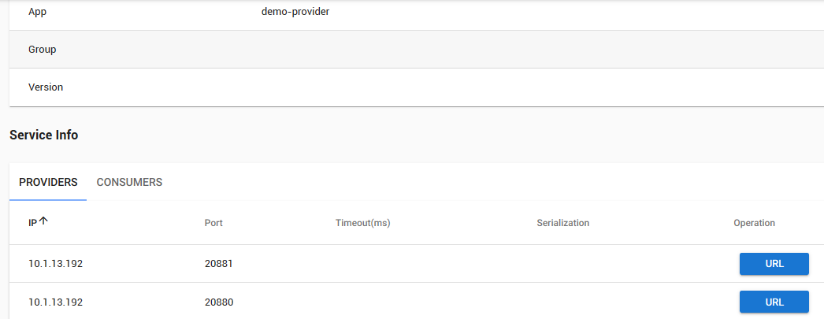The image size is (824, 319).
Task: Select the PROVIDERS tab
Action: (48, 183)
